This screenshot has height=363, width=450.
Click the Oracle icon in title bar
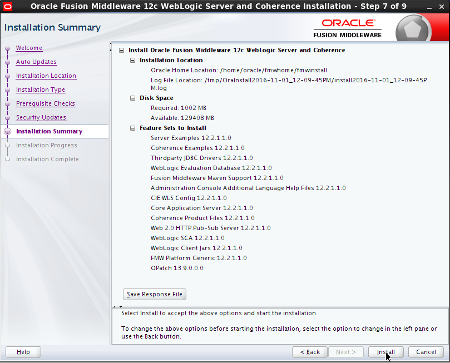pos(7,6)
